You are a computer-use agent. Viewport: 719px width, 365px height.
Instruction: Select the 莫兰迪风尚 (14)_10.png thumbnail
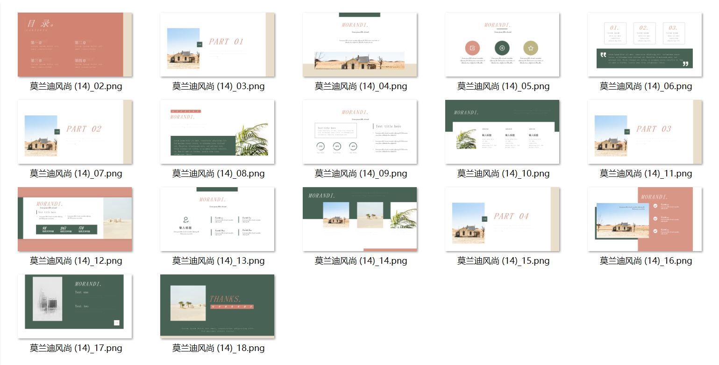502,132
